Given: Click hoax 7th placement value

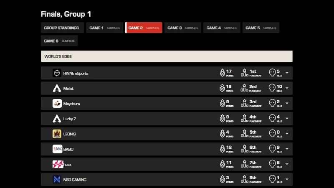Looking at the screenshot, I should pos(253,163).
